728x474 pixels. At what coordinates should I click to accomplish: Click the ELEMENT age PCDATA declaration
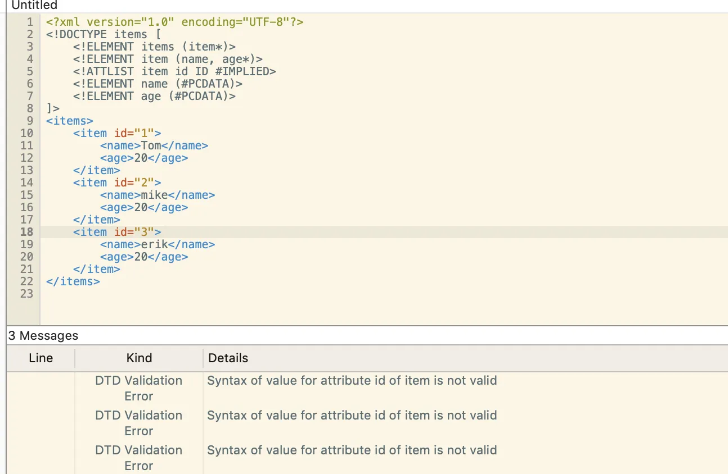pos(154,96)
